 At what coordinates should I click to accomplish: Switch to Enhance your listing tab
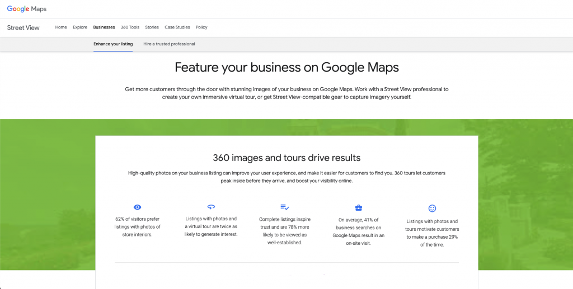coord(113,44)
